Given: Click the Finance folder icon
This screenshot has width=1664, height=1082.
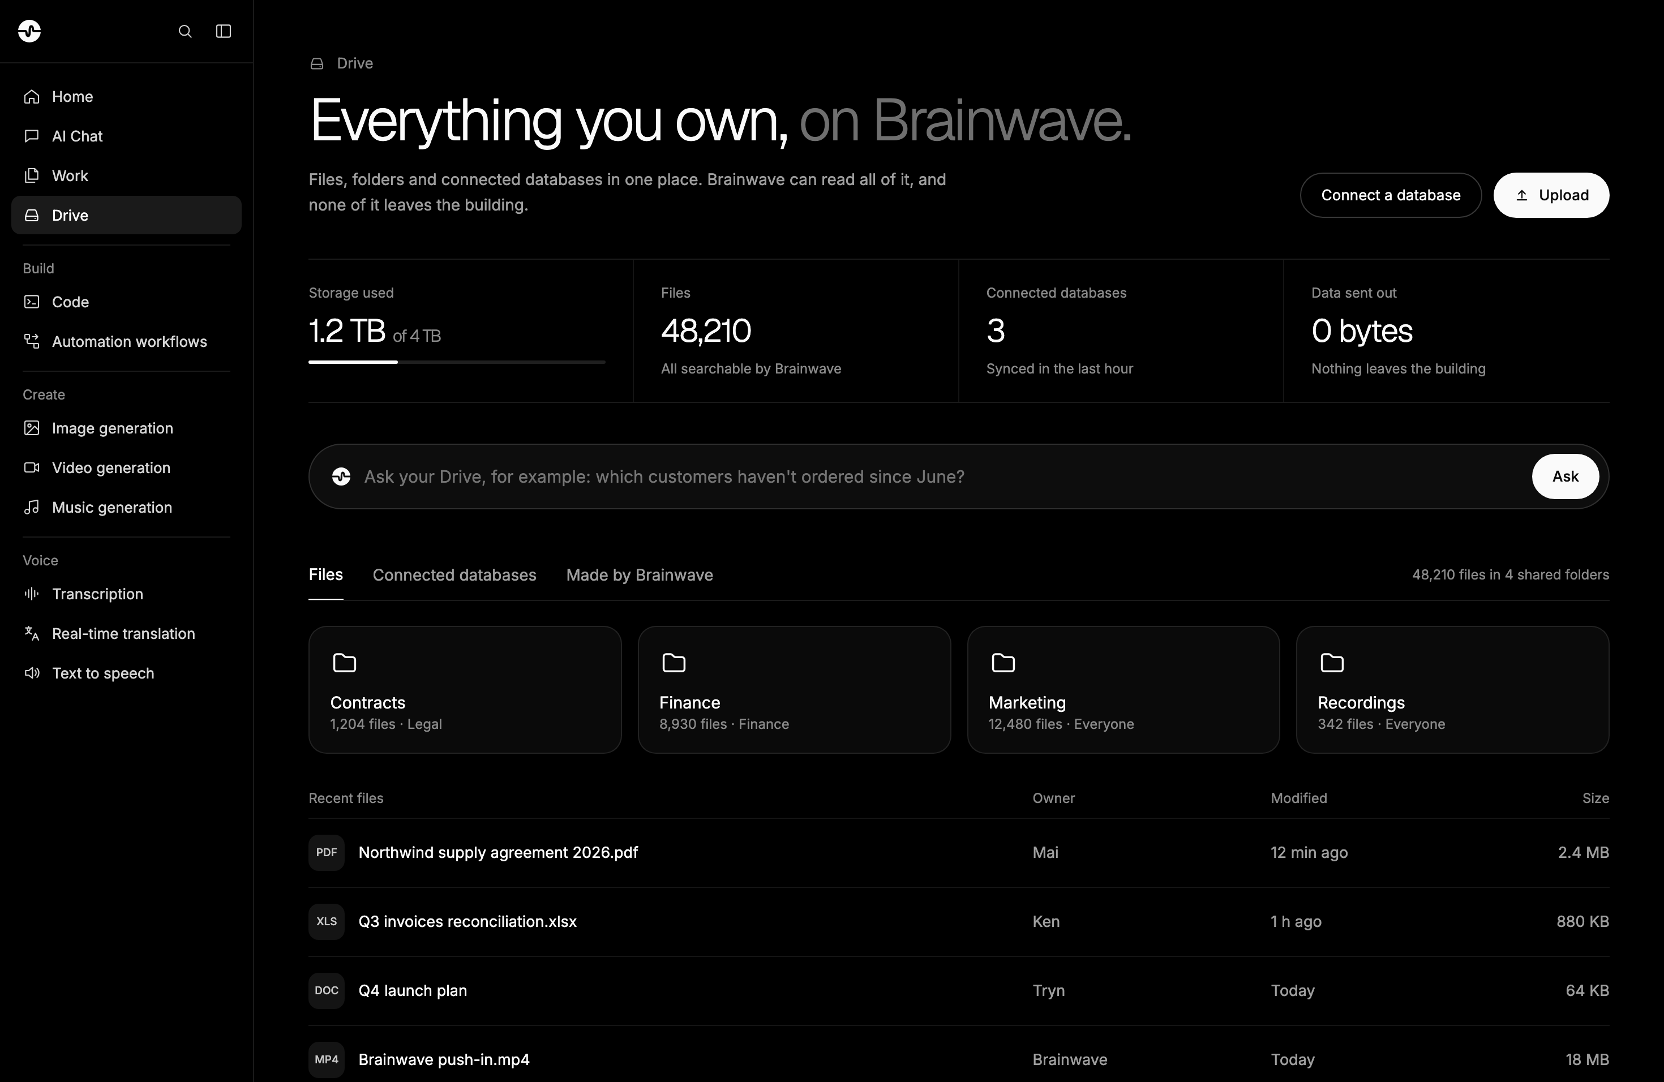Looking at the screenshot, I should pos(674,663).
